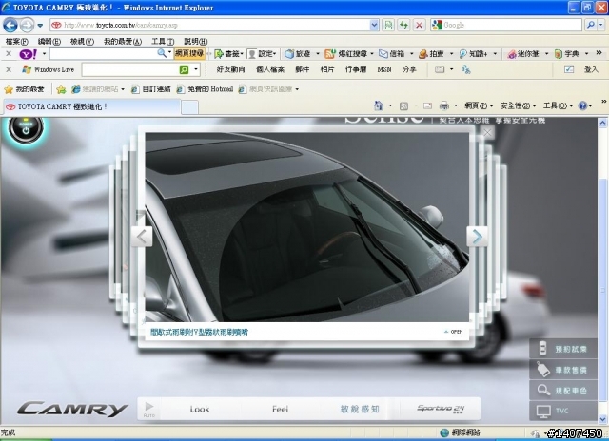Open the search provider dropdown arrow
The image size is (609, 441).
point(600,26)
